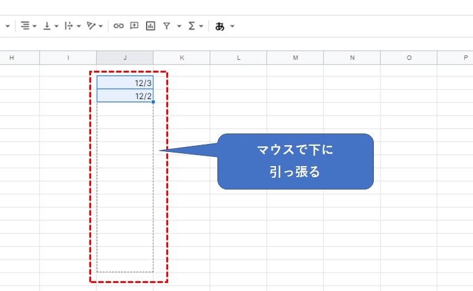Click cell containing 12/2

125,95
